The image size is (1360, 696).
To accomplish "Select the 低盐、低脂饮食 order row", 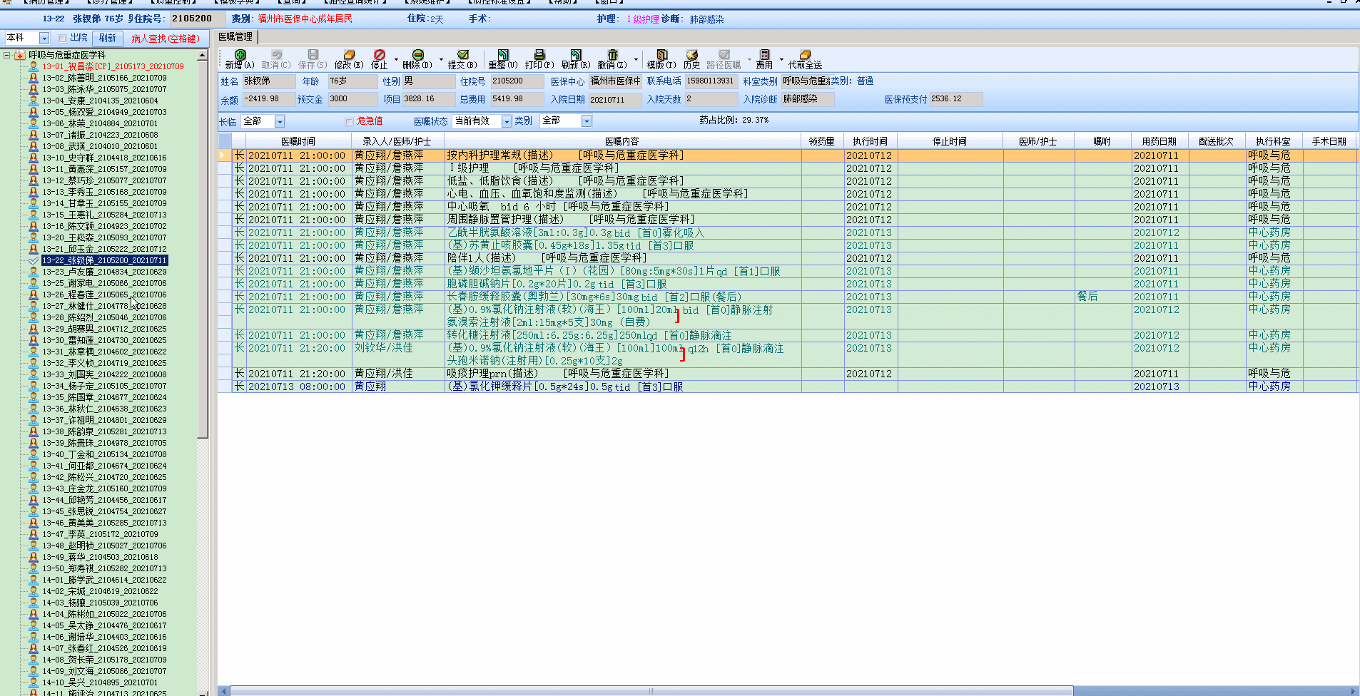I will (x=787, y=181).
